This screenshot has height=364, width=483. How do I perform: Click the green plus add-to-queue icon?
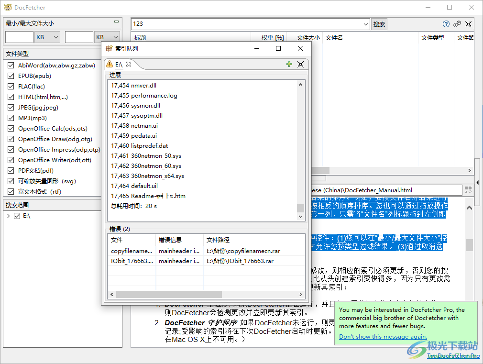(x=289, y=64)
